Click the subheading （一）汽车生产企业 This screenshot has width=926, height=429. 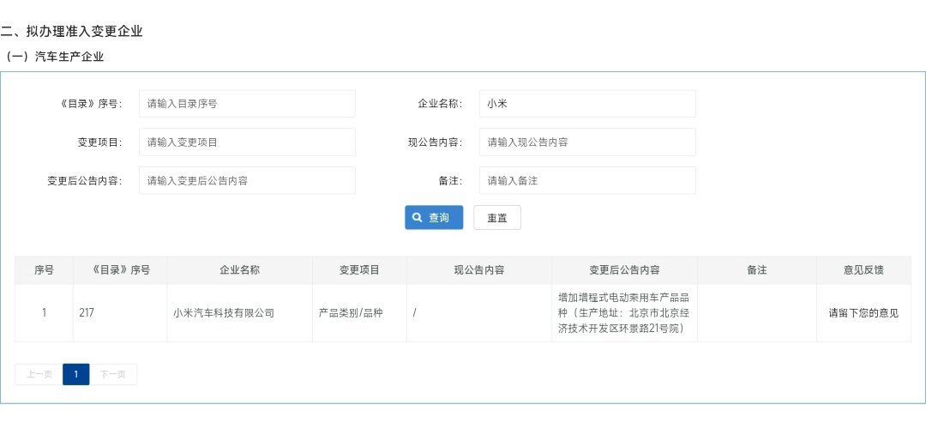coord(54,57)
